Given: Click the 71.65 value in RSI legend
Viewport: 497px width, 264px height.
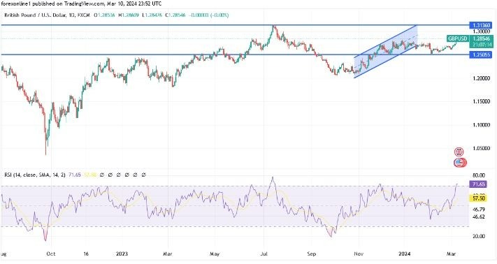Looking at the screenshot, I should click(x=75, y=175).
